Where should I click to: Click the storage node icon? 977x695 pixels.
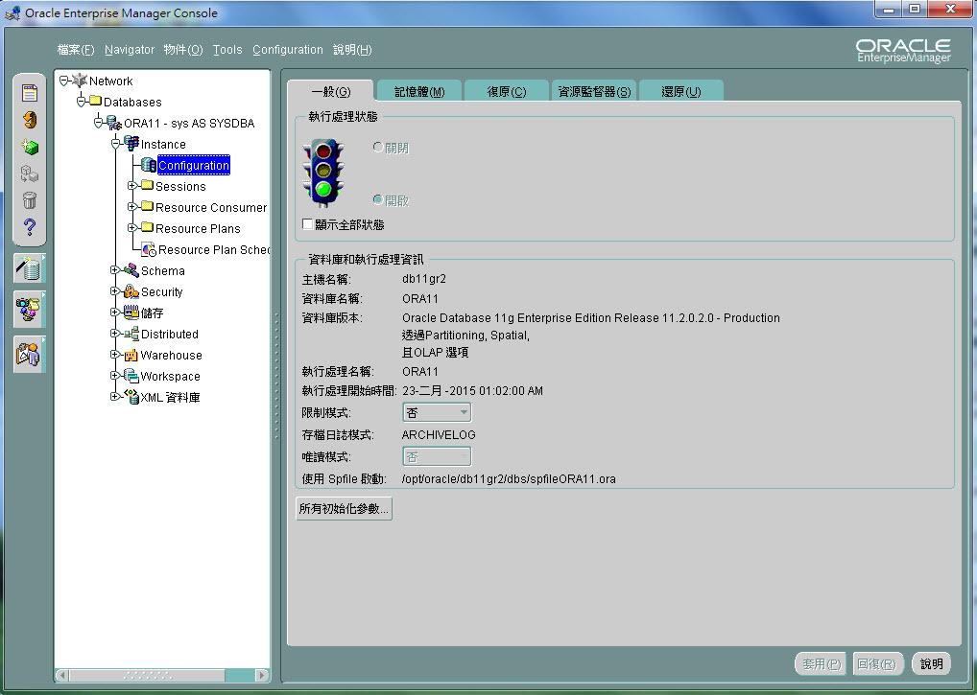tap(131, 313)
